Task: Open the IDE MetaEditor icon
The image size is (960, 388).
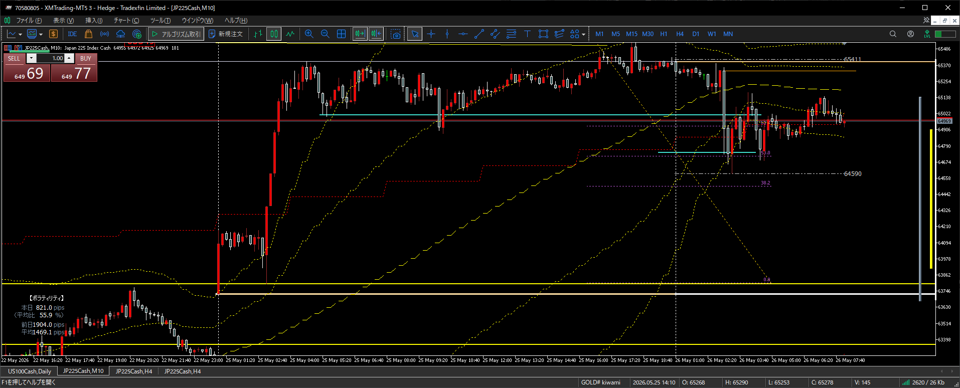Action: click(72, 34)
